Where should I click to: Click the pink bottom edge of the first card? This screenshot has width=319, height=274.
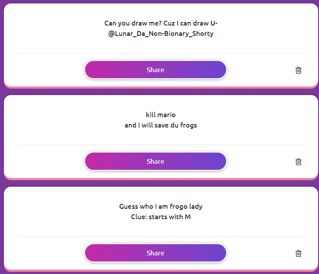(161, 87)
